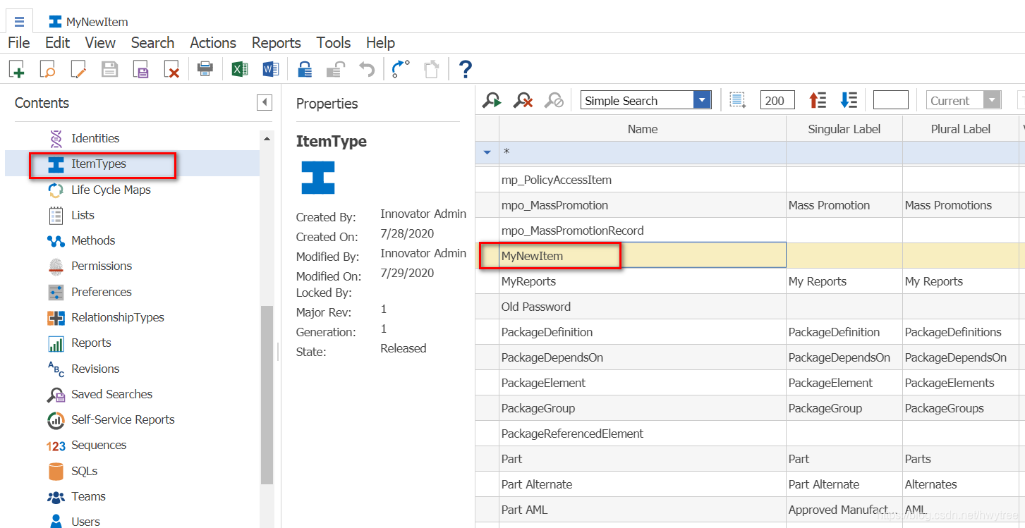Click Name search criteria field with asterisk
The width and height of the screenshot is (1025, 528).
(x=642, y=152)
